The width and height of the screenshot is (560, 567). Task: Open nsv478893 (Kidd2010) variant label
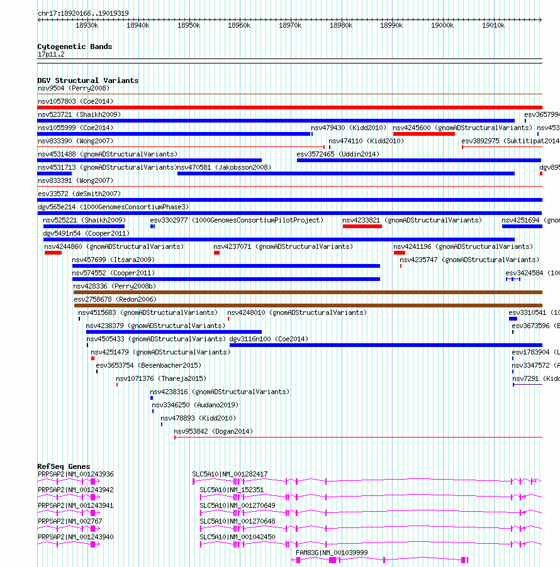click(198, 419)
